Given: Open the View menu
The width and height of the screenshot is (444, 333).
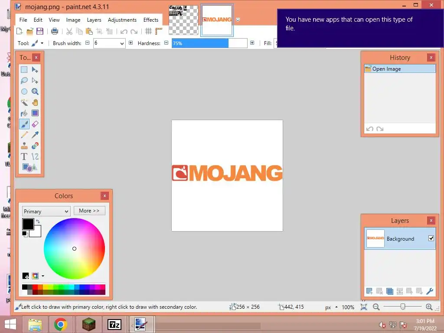Looking at the screenshot, I should 54,20.
